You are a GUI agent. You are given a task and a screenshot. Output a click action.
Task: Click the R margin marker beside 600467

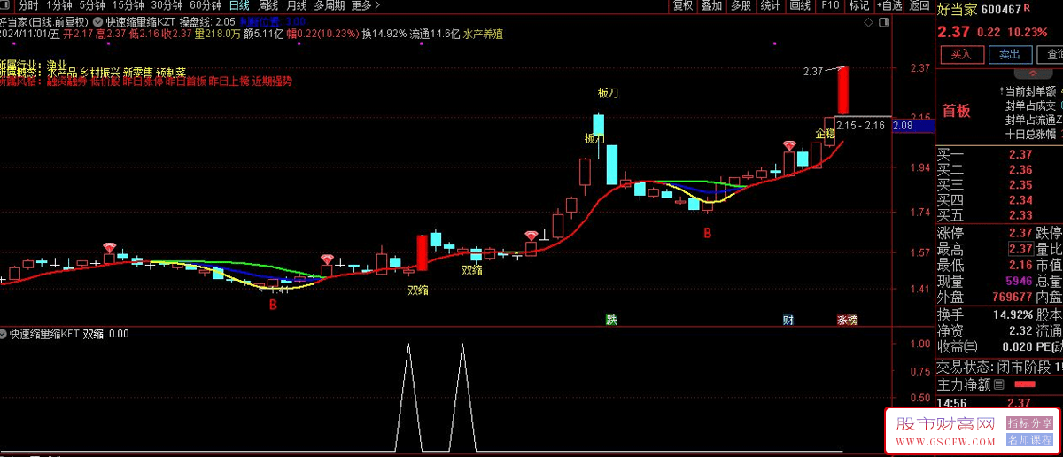(1027, 8)
